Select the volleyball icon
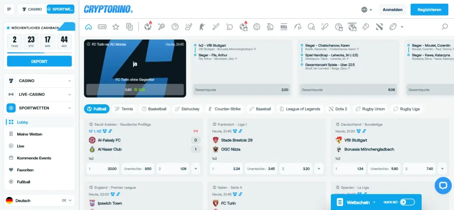Viewport: 454px width, 210px height. click(257, 27)
